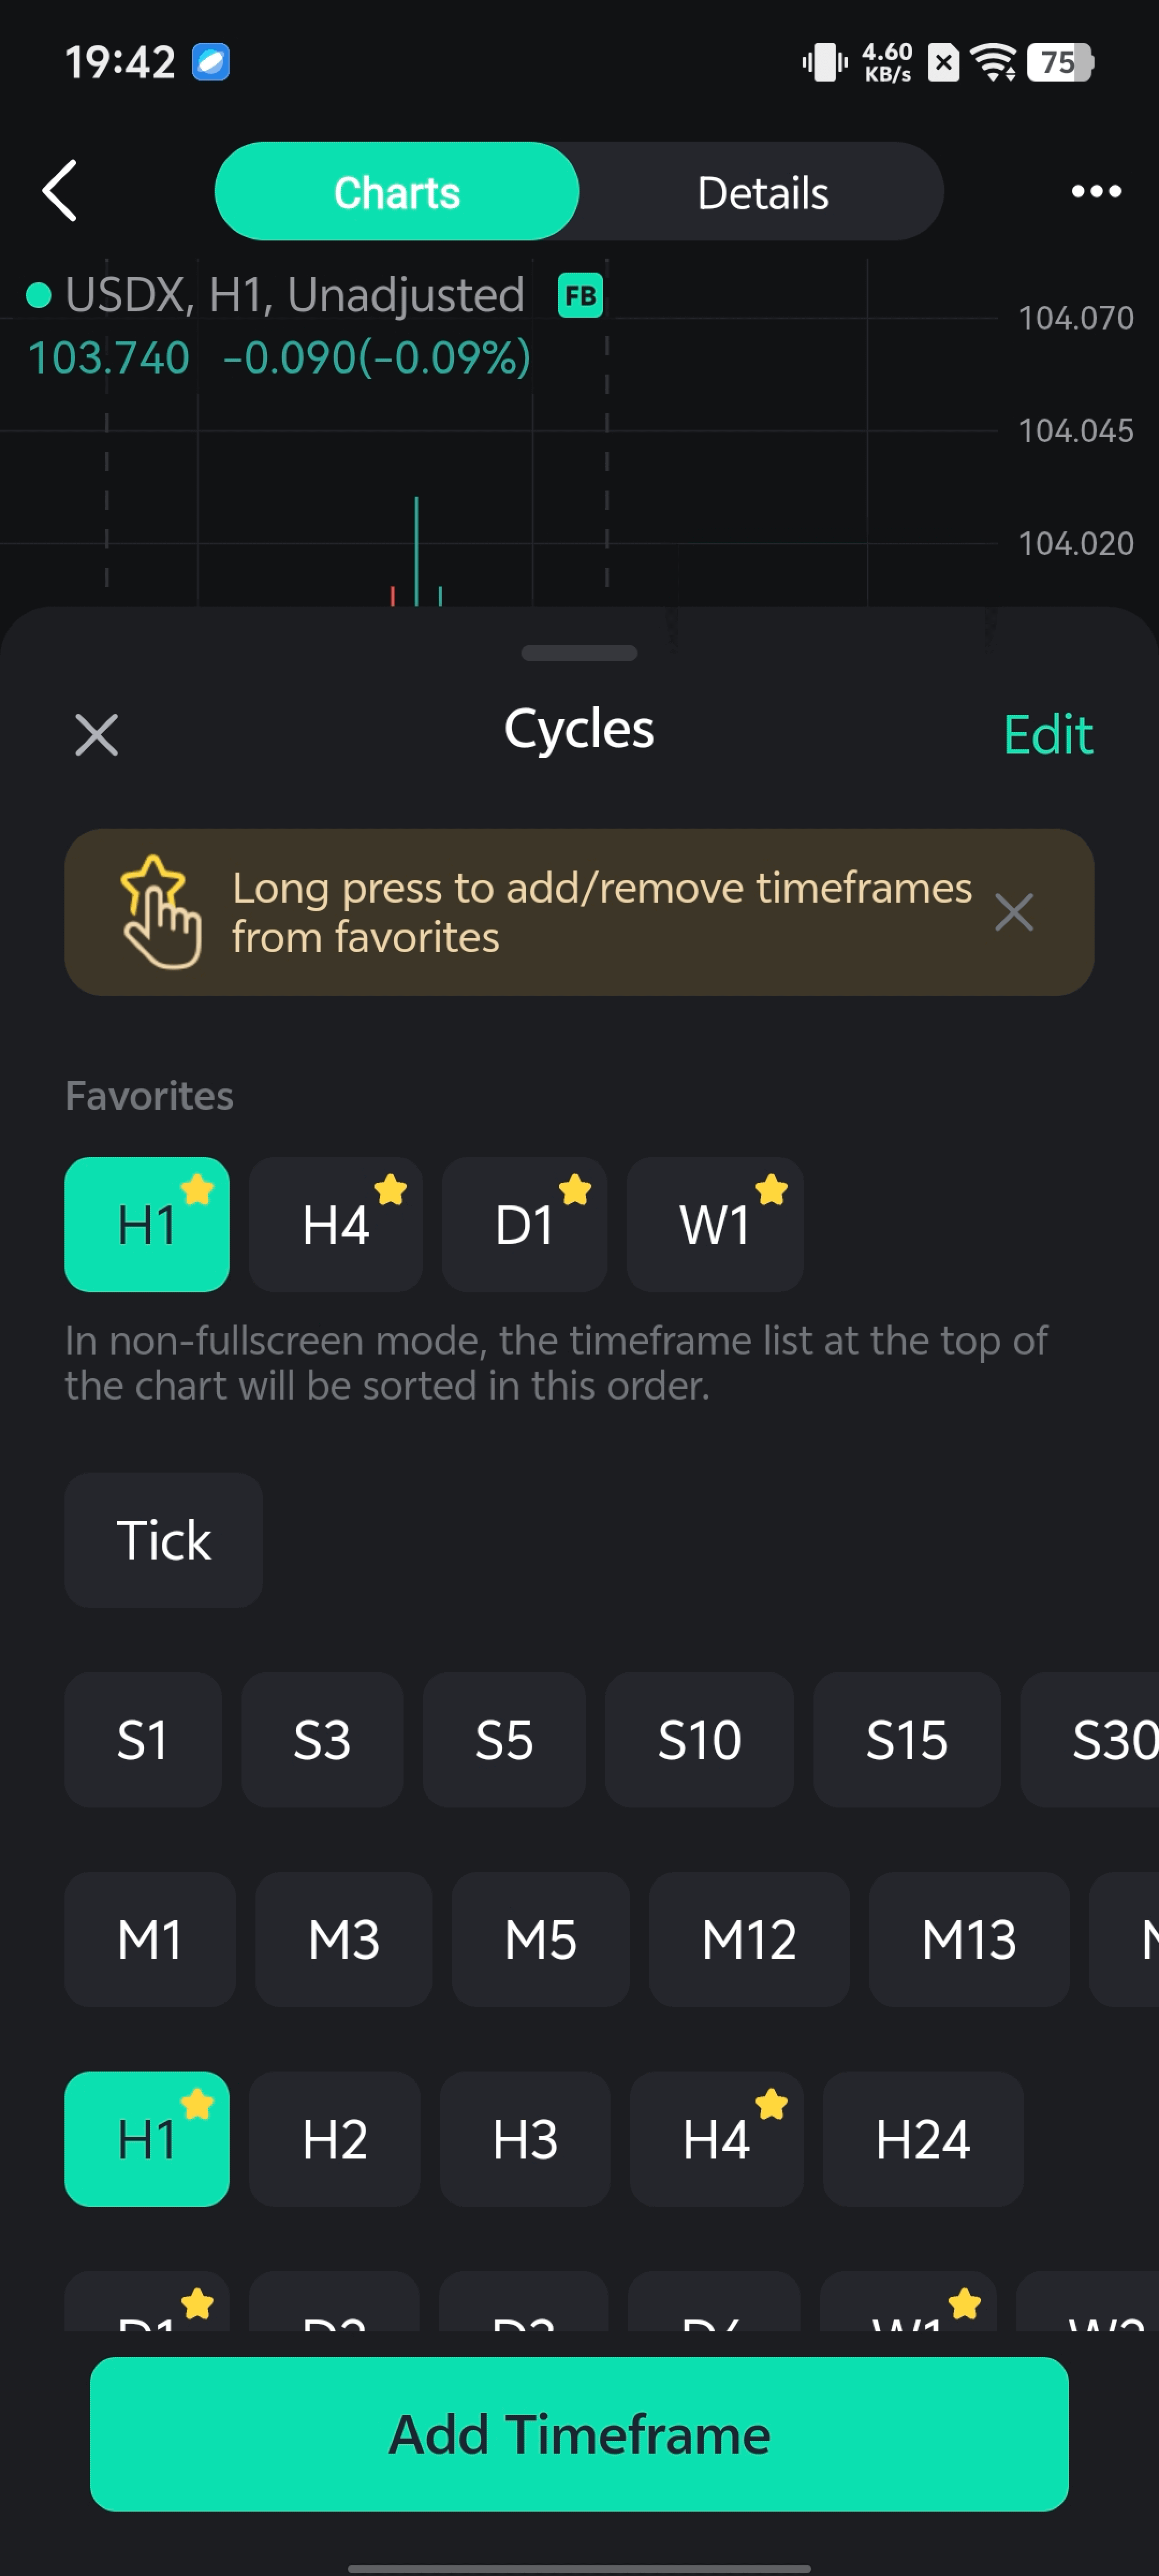The height and width of the screenshot is (2576, 1159).
Task: Tap the back arrow icon
Action: [x=61, y=190]
